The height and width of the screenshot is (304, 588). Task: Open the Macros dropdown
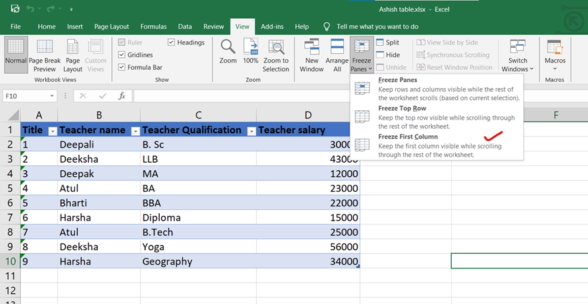point(555,54)
